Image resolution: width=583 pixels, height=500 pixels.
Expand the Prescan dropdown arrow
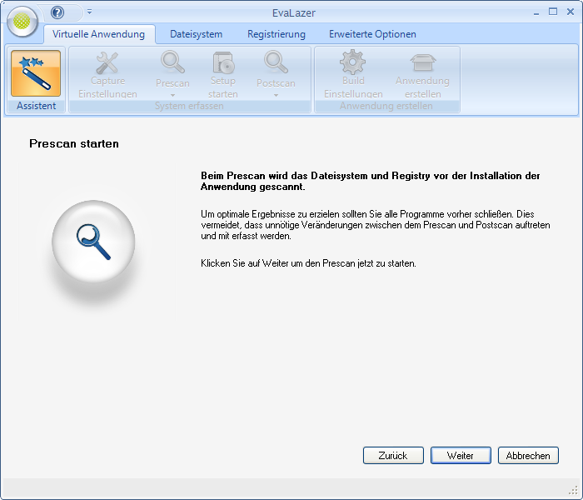172,95
